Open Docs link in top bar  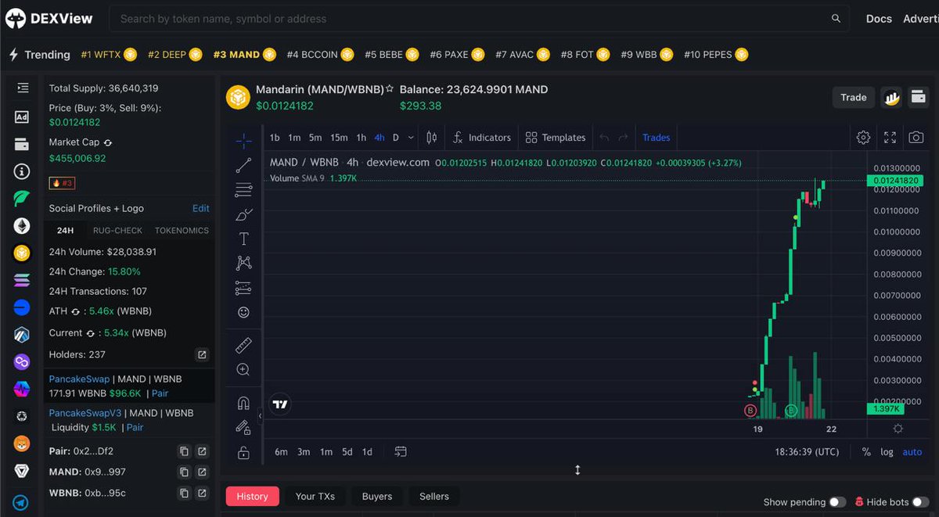coord(879,19)
